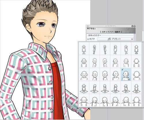The image size is (144, 120).
Task: Minimize the tool property panel
Action: (x=132, y=26)
